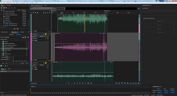Open Track 2 input None dropdown

coord(40,38)
